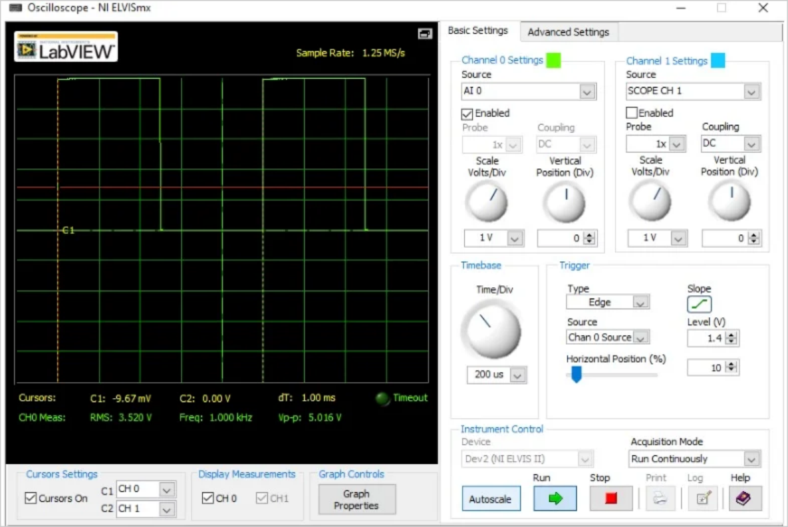This screenshot has height=527, width=788.
Task: Click the graph detach window icon
Action: coord(424,33)
